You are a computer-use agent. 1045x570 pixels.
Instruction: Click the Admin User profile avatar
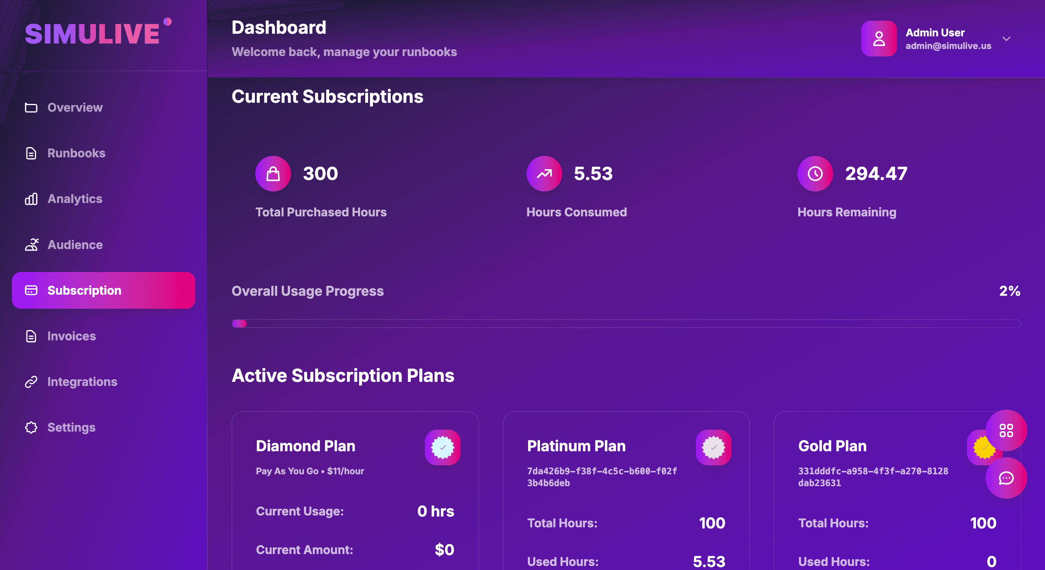[x=879, y=39]
